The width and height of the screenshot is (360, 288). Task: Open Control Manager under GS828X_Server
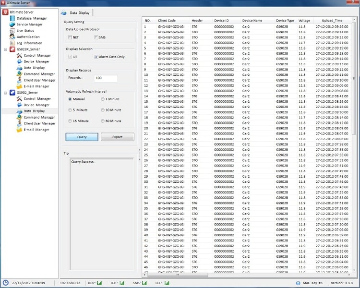37,56
